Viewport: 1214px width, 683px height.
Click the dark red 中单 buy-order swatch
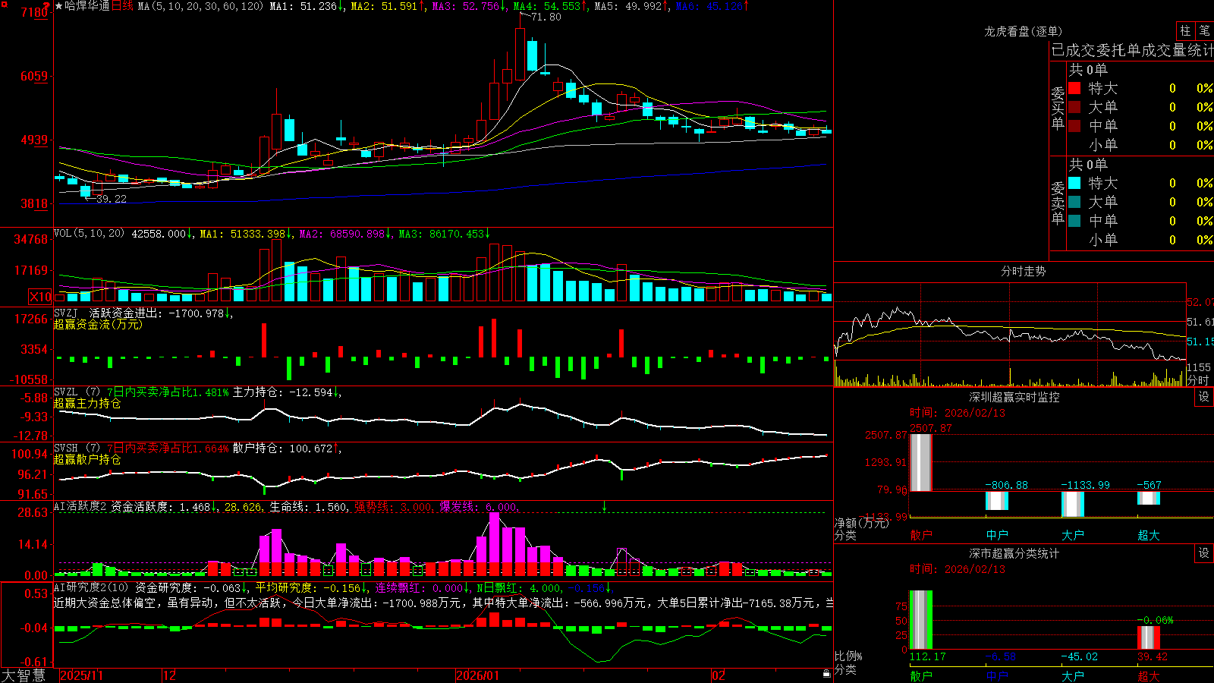click(x=1074, y=126)
